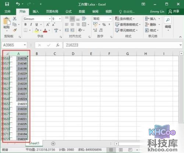
Task: Open the font color dropdown arrow
Action: point(49,30)
